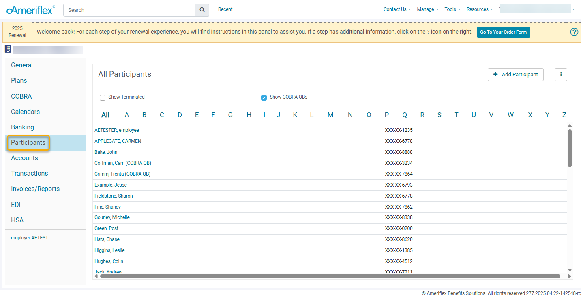Image resolution: width=581 pixels, height=295 pixels.
Task: Filter participants by letter W
Action: tap(510, 115)
